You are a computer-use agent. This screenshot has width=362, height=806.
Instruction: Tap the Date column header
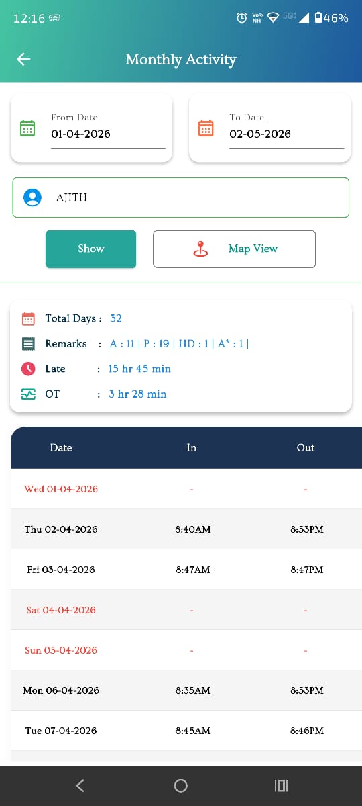coord(61,448)
